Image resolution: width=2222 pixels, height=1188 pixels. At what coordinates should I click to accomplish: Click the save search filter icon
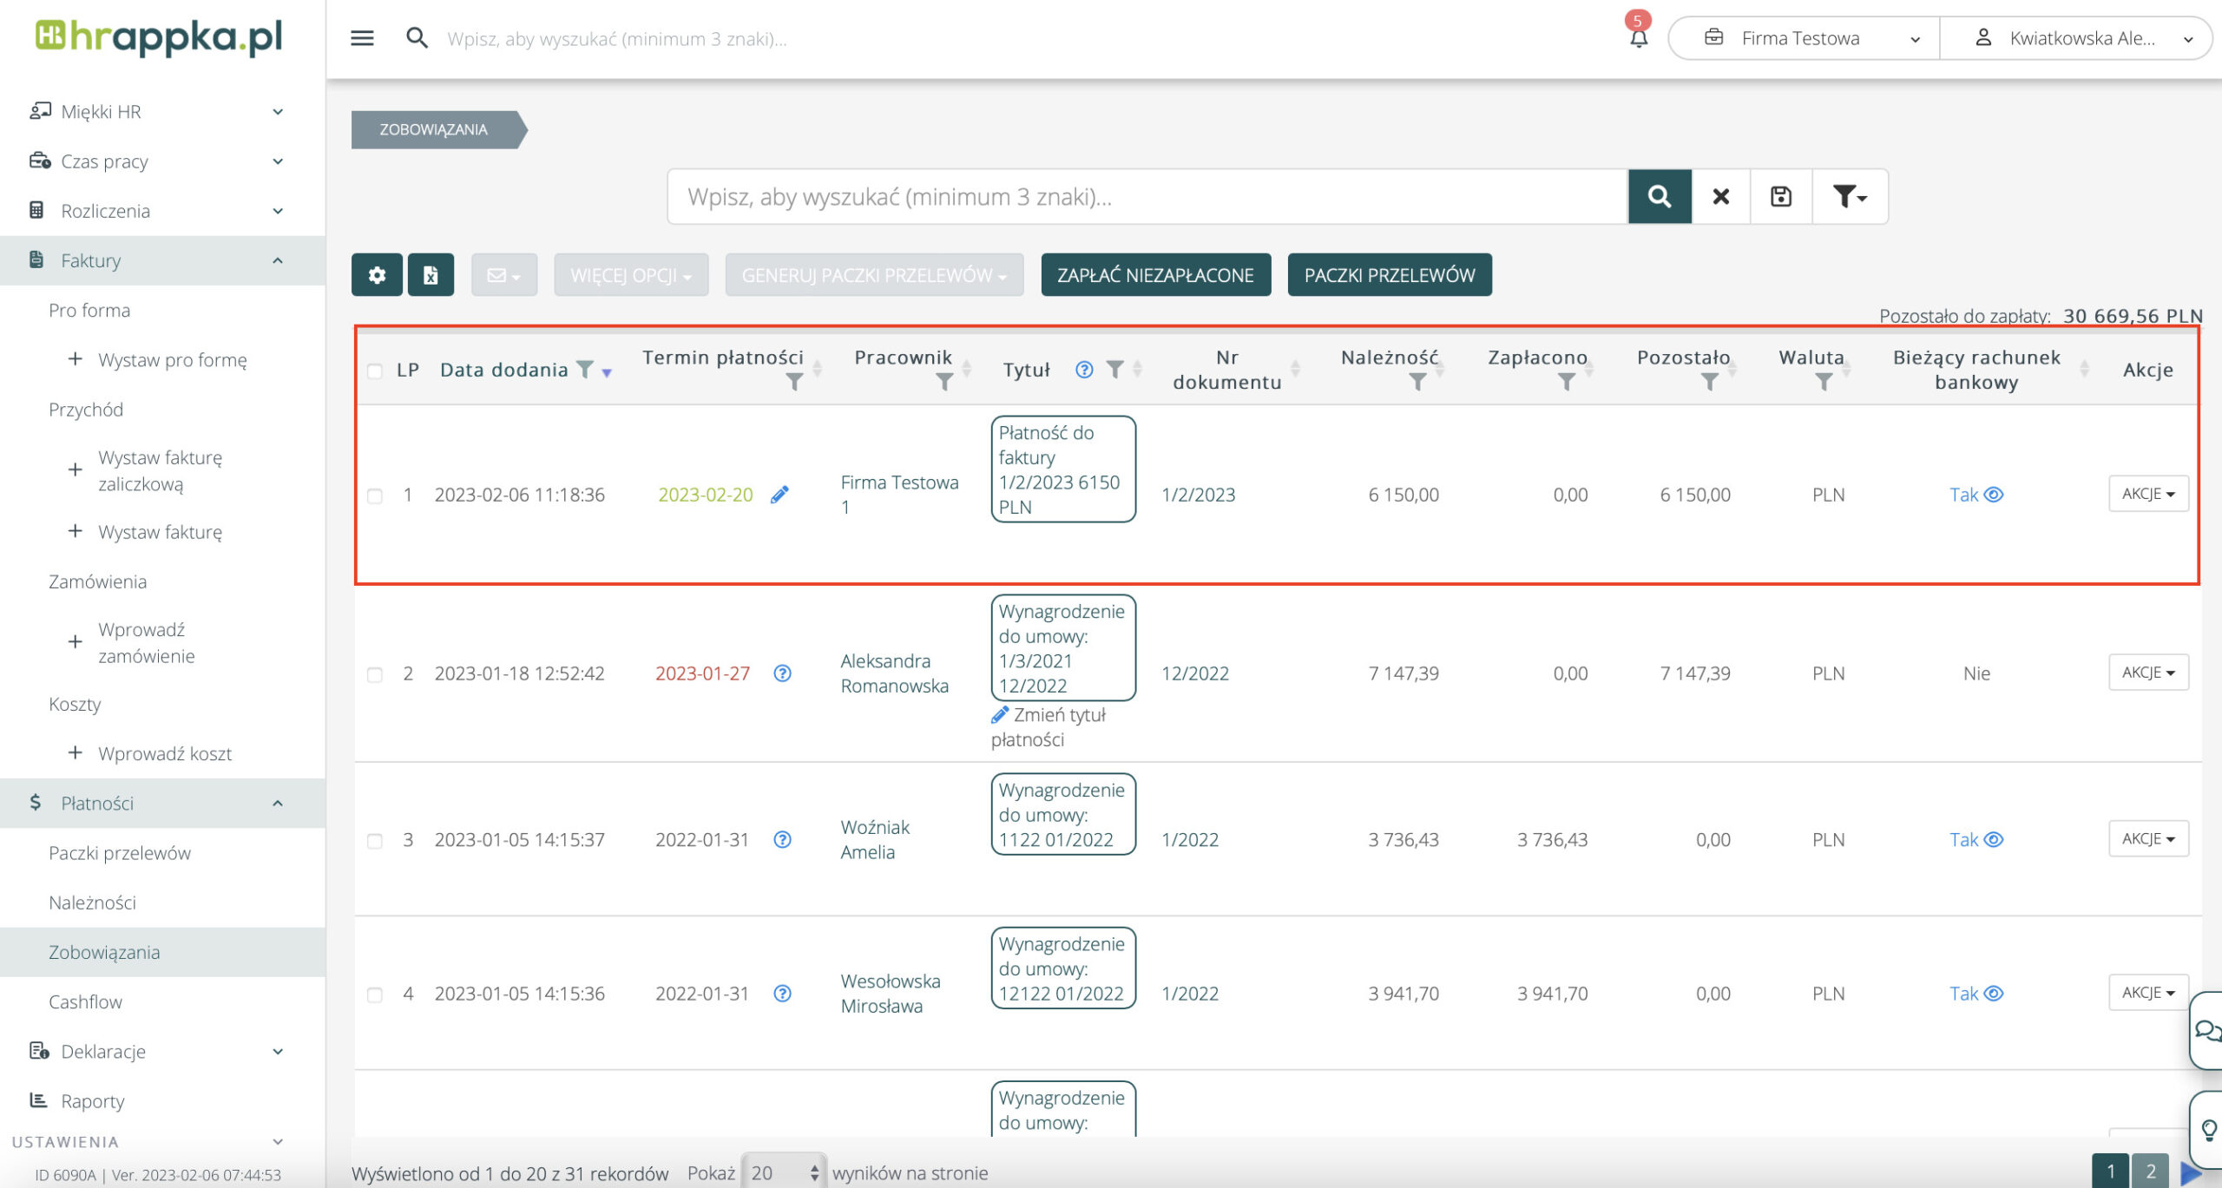pos(1781,197)
